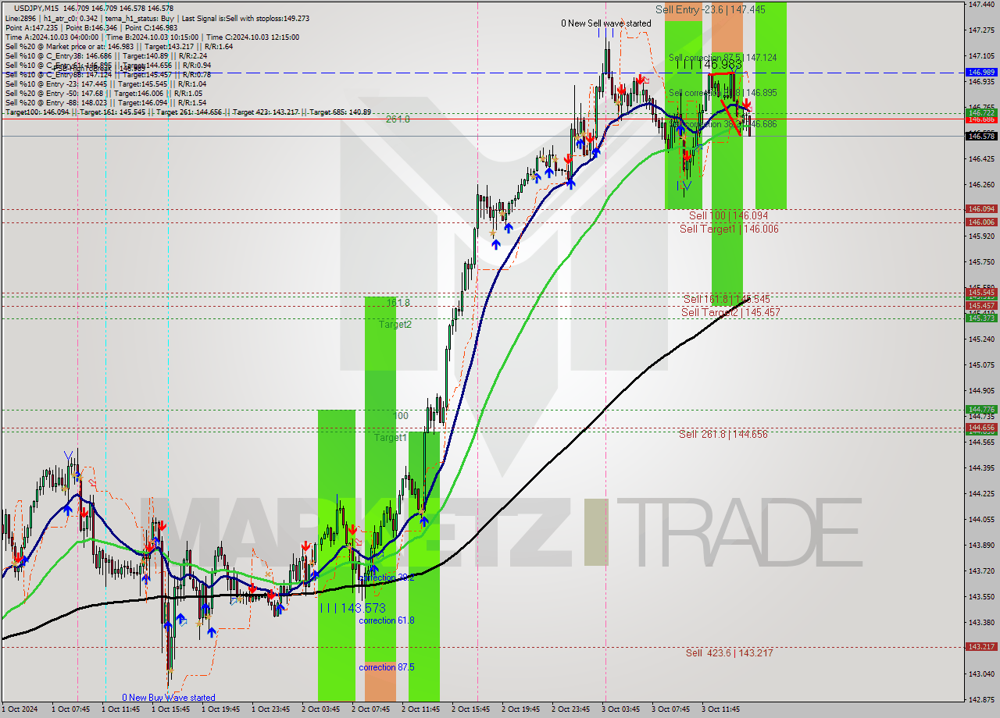Click the 'Sell Target1 | 146.006' label
Viewport: 1000px width, 718px height.
pyautogui.click(x=729, y=229)
